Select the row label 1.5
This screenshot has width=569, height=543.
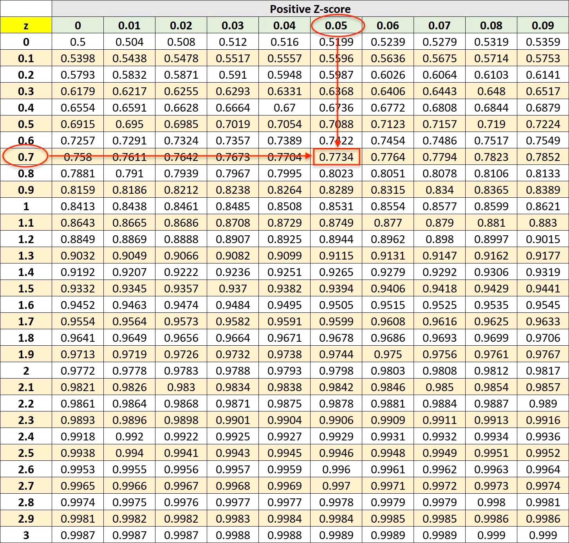tap(25, 289)
